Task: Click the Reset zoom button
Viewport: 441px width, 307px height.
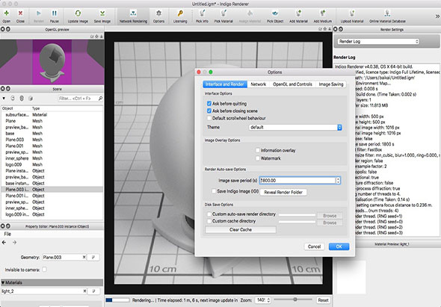Action: coord(323,300)
